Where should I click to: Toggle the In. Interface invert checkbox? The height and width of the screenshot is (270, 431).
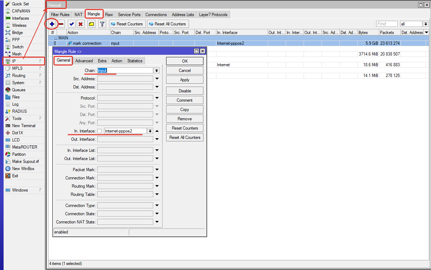pos(99,131)
